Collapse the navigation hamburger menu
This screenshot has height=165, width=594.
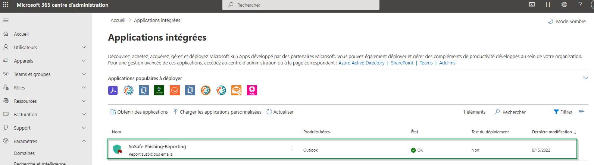pos(6,20)
